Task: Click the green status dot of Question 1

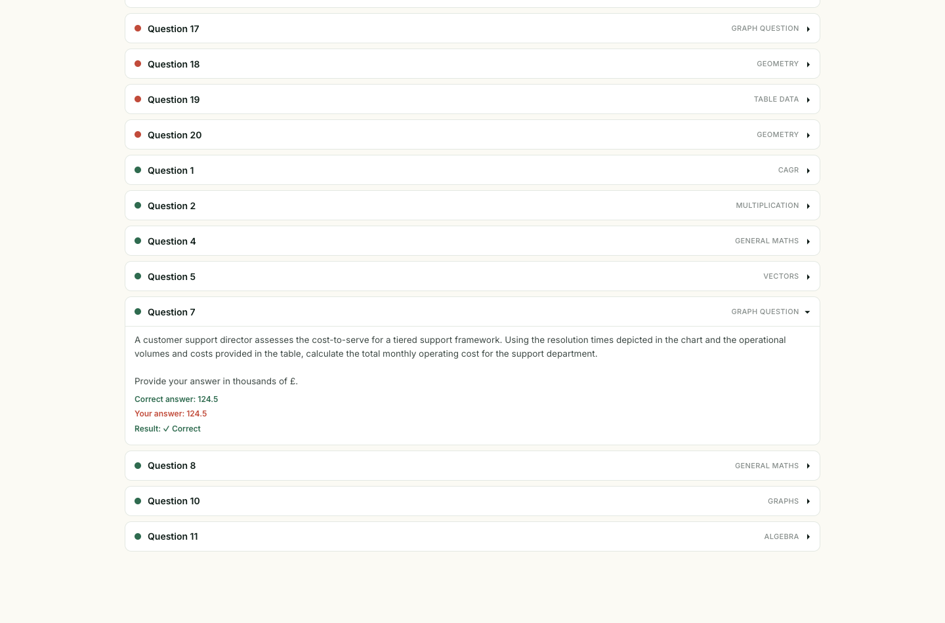Action: coord(138,170)
